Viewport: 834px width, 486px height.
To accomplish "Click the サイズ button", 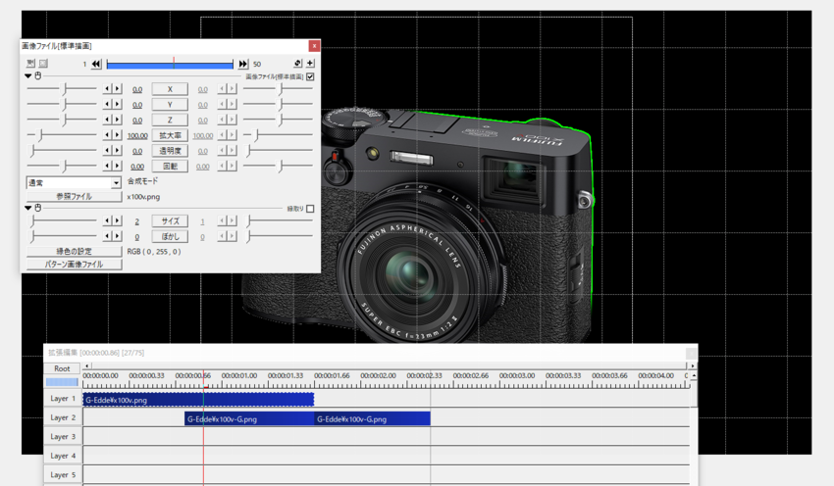I will [170, 221].
